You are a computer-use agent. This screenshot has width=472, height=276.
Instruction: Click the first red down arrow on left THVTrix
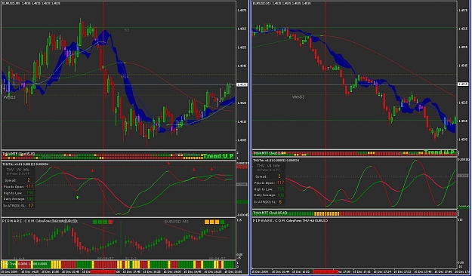pyautogui.click(x=93, y=170)
